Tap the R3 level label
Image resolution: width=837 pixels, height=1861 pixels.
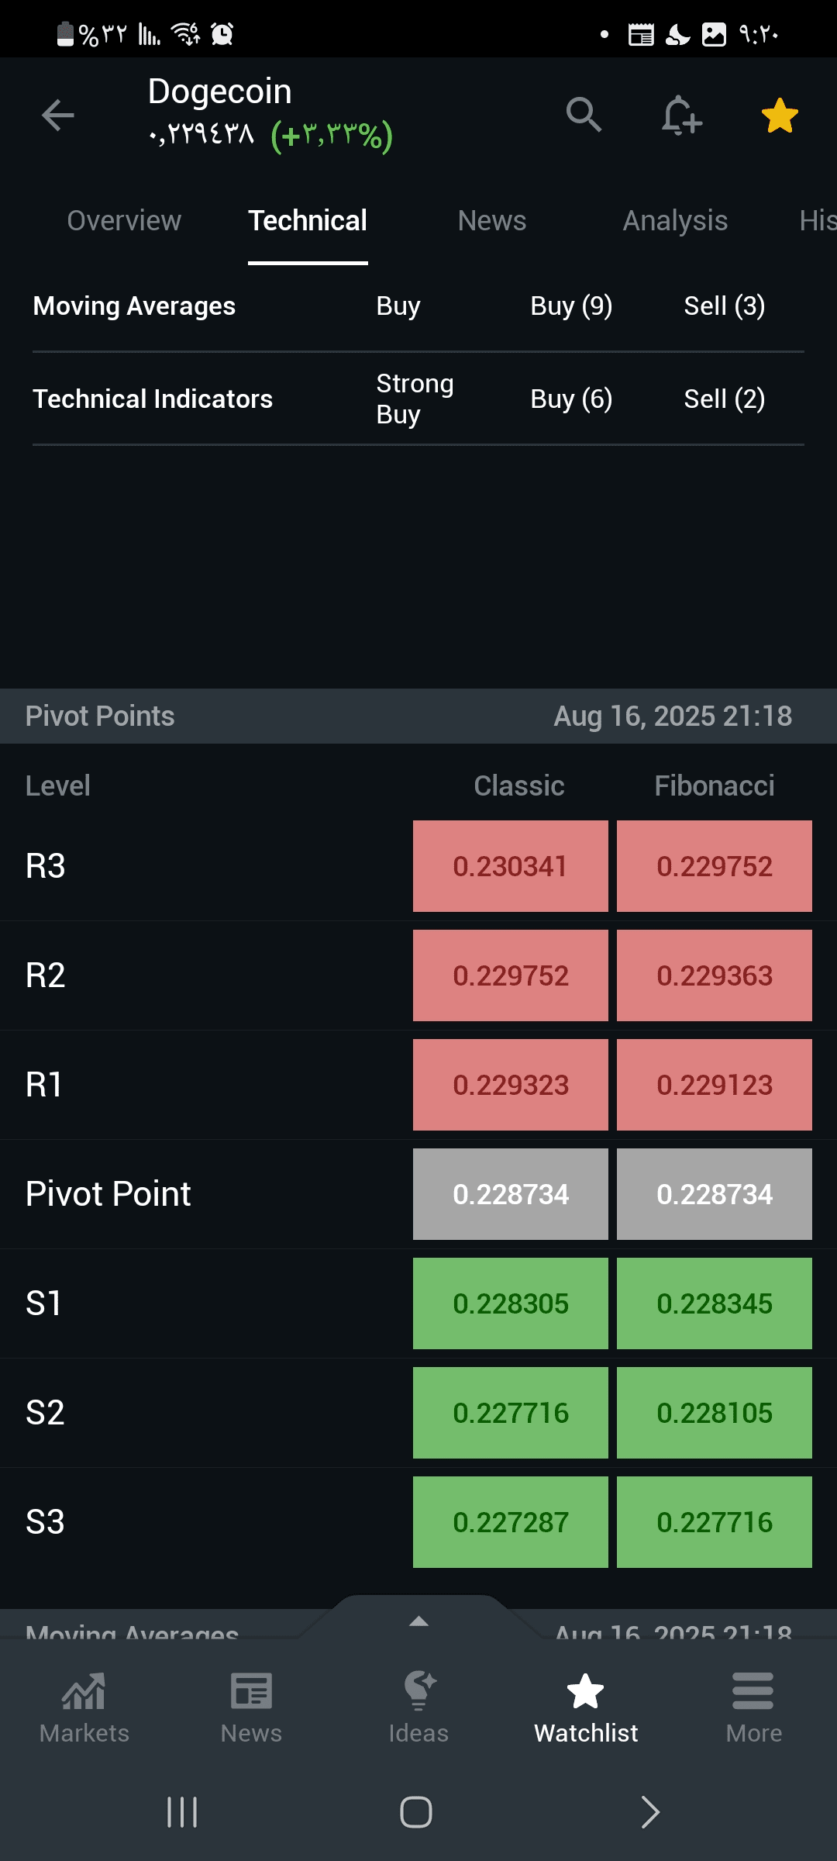(x=45, y=866)
